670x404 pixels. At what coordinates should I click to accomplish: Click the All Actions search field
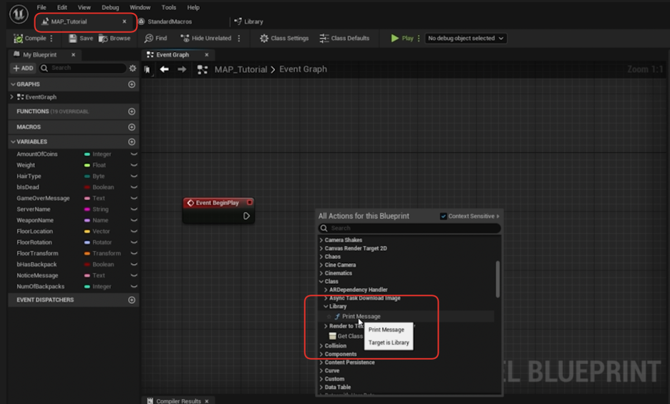tap(409, 228)
